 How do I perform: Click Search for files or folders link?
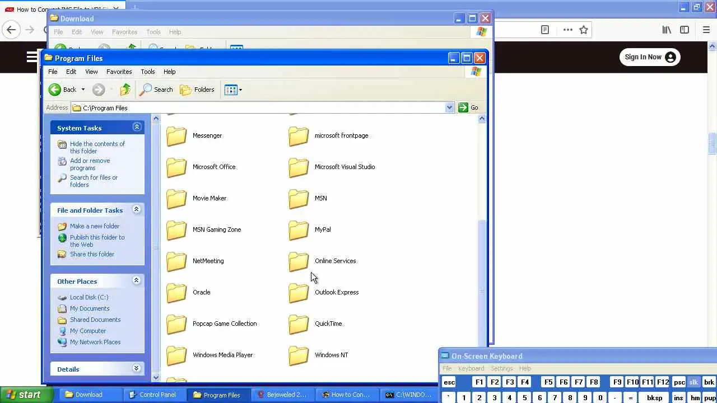coord(94,181)
